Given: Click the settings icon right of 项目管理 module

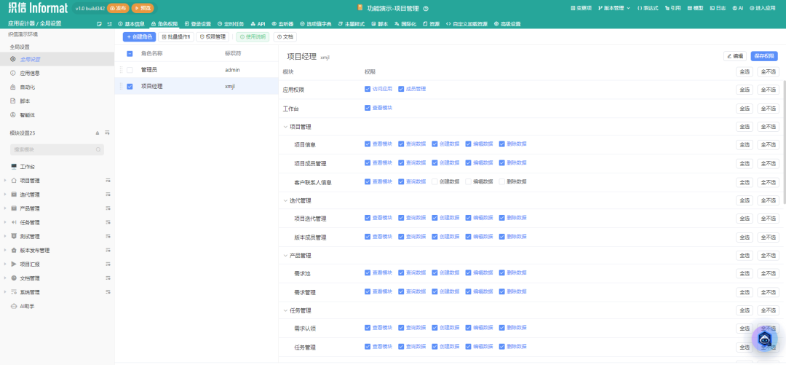Looking at the screenshot, I should (107, 181).
